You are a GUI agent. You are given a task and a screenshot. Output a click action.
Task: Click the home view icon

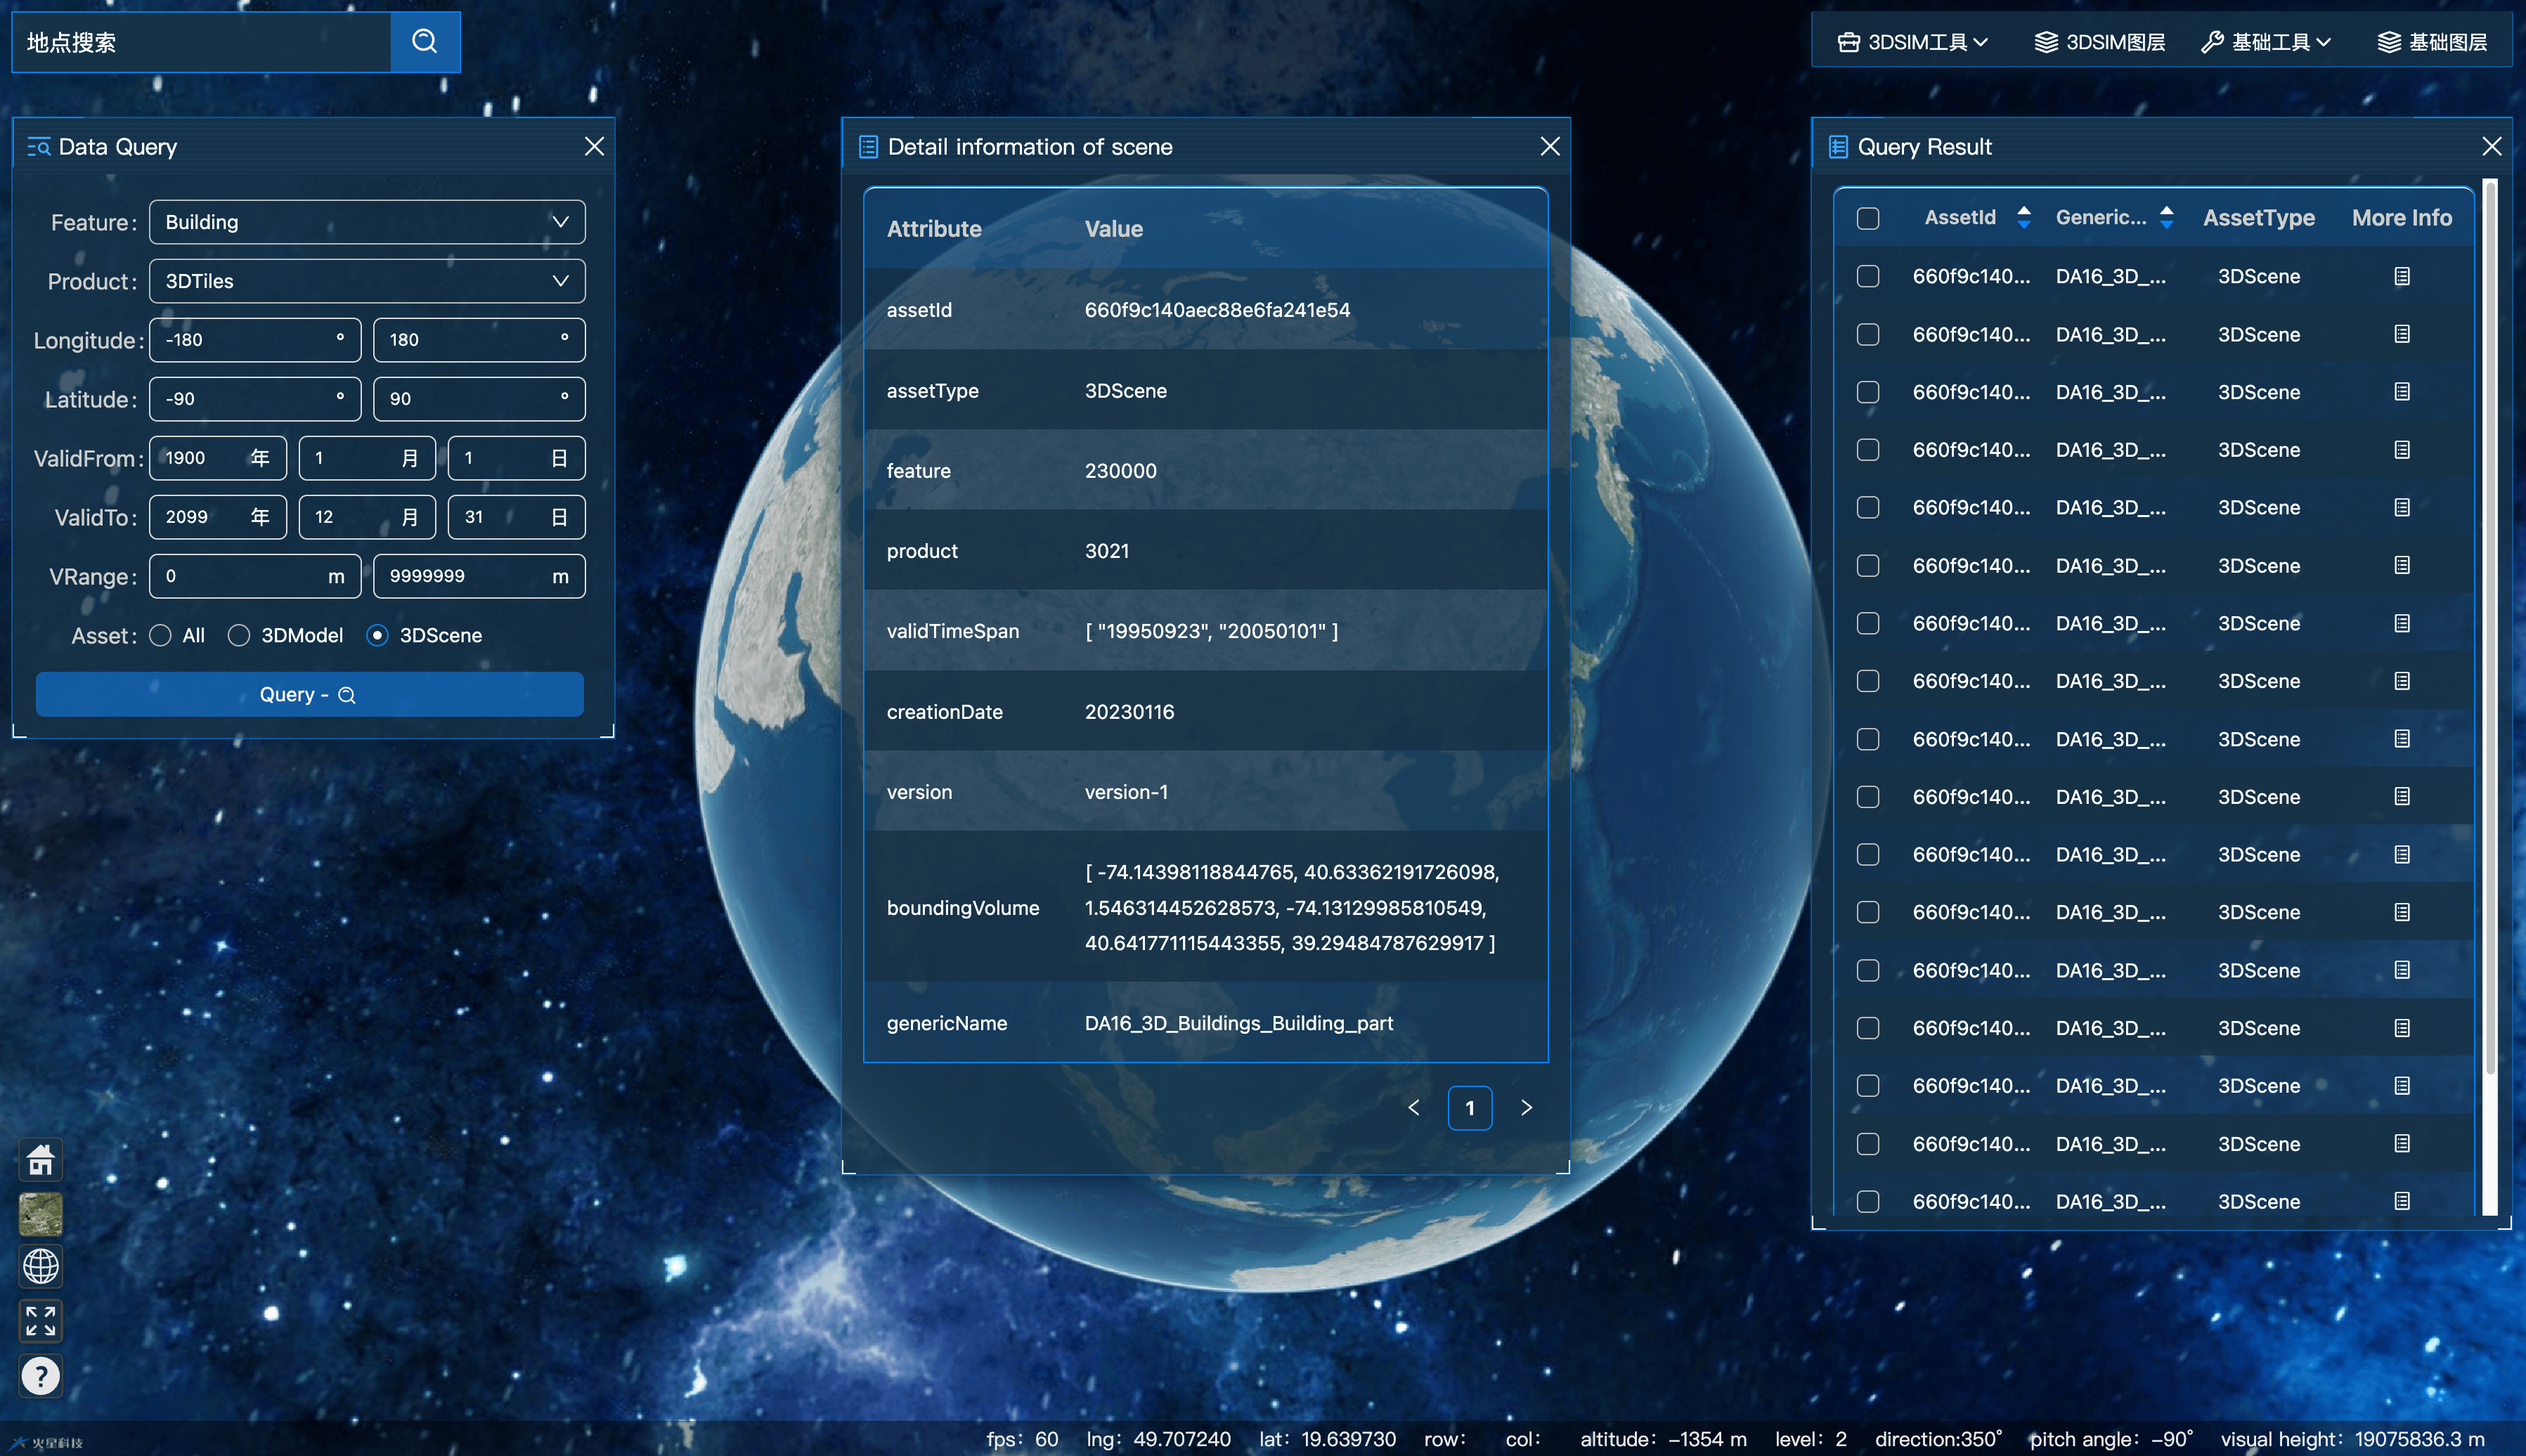point(41,1159)
